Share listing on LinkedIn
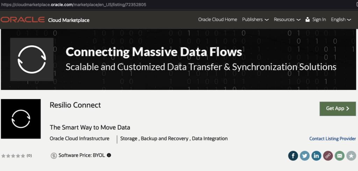358x171 pixels. point(316,156)
